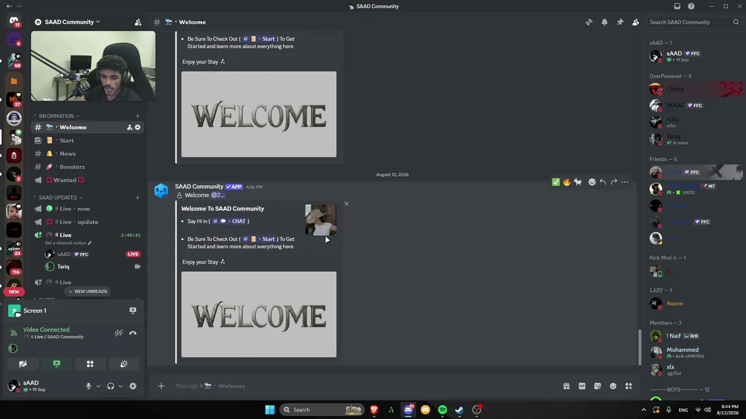This screenshot has width=746, height=419.
Task: Add the fire reaction to the message
Action: (566, 182)
